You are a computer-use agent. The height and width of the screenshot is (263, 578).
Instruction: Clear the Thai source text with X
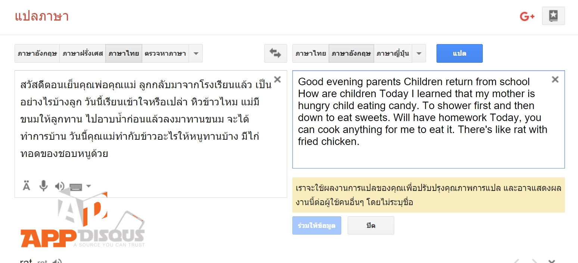[x=277, y=79]
